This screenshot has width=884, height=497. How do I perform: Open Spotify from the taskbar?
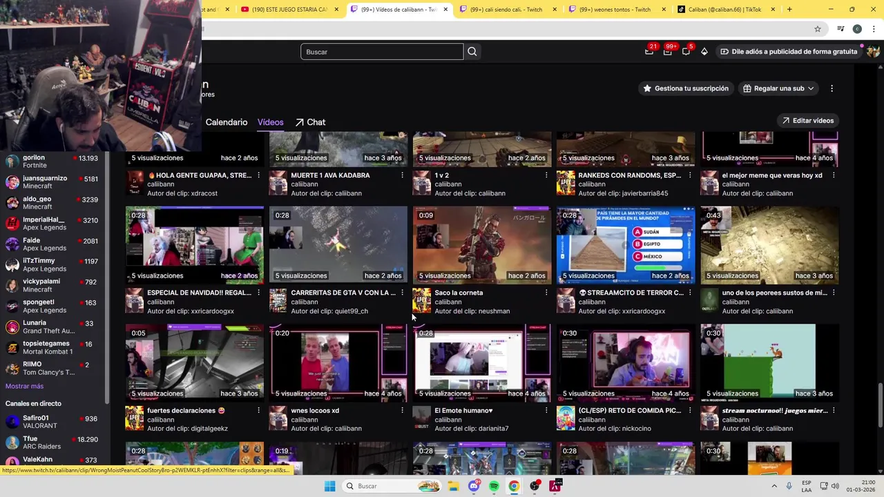click(x=494, y=486)
